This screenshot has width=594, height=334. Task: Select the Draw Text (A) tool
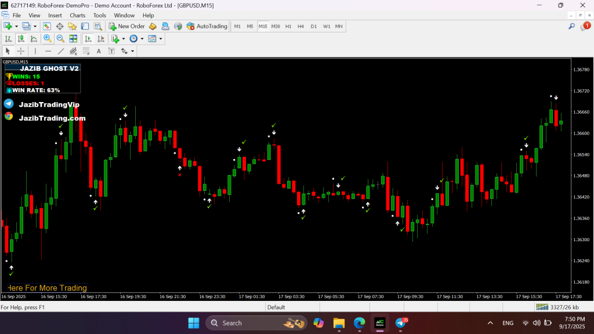pyautogui.click(x=99, y=51)
